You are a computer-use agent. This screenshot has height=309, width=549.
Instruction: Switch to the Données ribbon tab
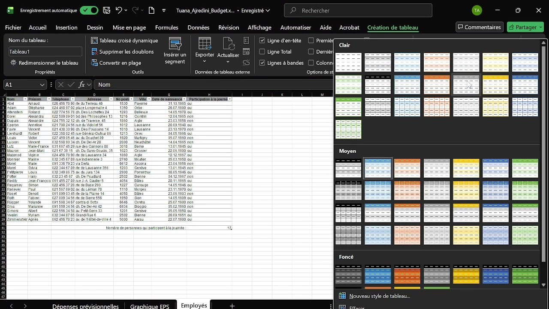pos(198,27)
